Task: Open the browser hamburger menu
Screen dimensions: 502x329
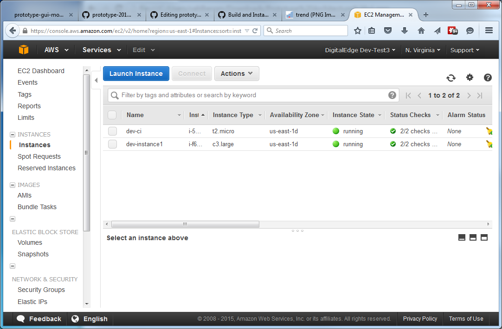Action: coord(489,31)
